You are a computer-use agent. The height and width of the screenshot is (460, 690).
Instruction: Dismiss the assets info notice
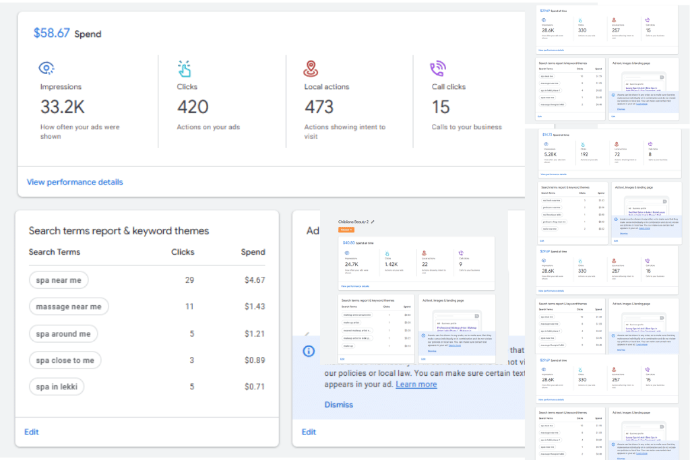(x=338, y=405)
